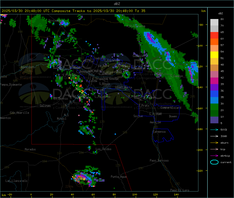Click the CompantEscard map label
This screenshot has width=234, height=198.
[171, 108]
